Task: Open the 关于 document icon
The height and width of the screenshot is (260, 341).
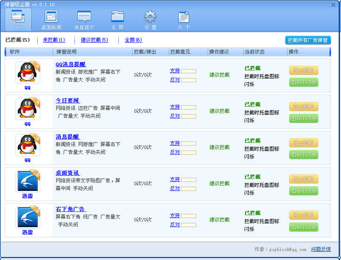Action: coord(184,20)
